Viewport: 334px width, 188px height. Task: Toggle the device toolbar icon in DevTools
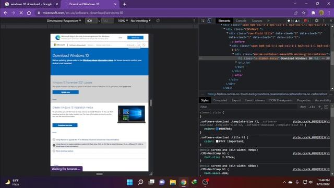click(x=209, y=21)
